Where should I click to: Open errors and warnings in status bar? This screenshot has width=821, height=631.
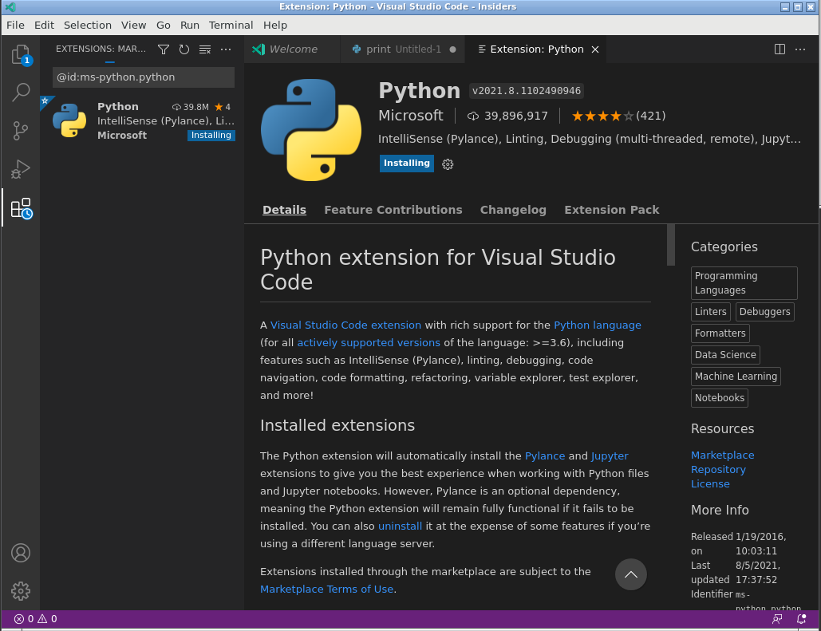[36, 619]
